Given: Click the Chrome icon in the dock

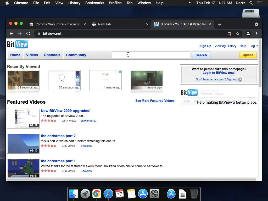Looking at the screenshot, I should point(97,194).
